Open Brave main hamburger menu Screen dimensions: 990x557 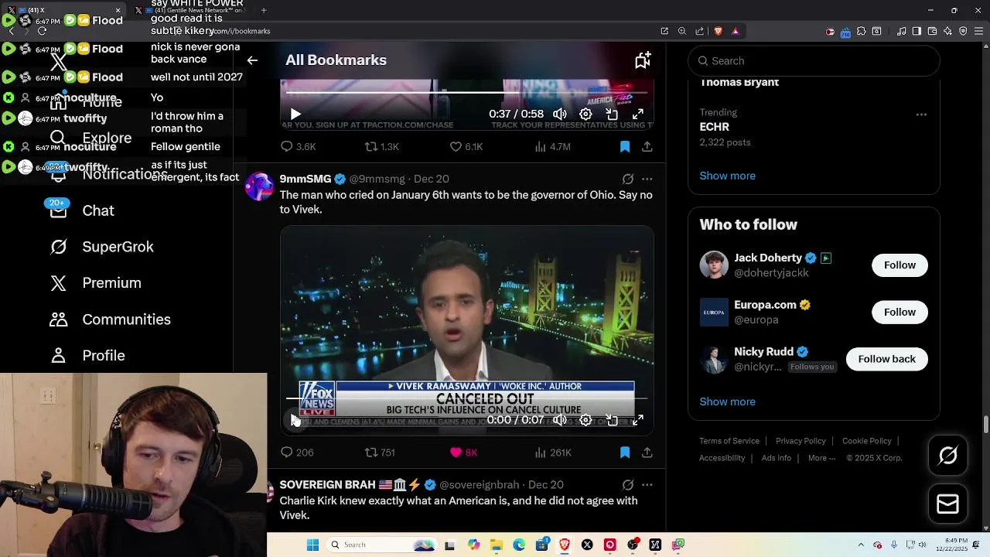978,31
